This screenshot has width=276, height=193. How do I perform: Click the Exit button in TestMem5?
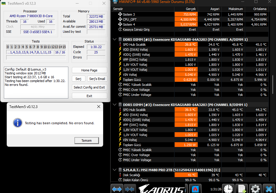point(90,96)
